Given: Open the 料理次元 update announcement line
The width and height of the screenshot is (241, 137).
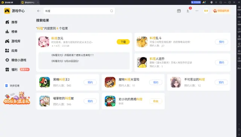Looking at the screenshot, I should pyautogui.click(x=72, y=55).
